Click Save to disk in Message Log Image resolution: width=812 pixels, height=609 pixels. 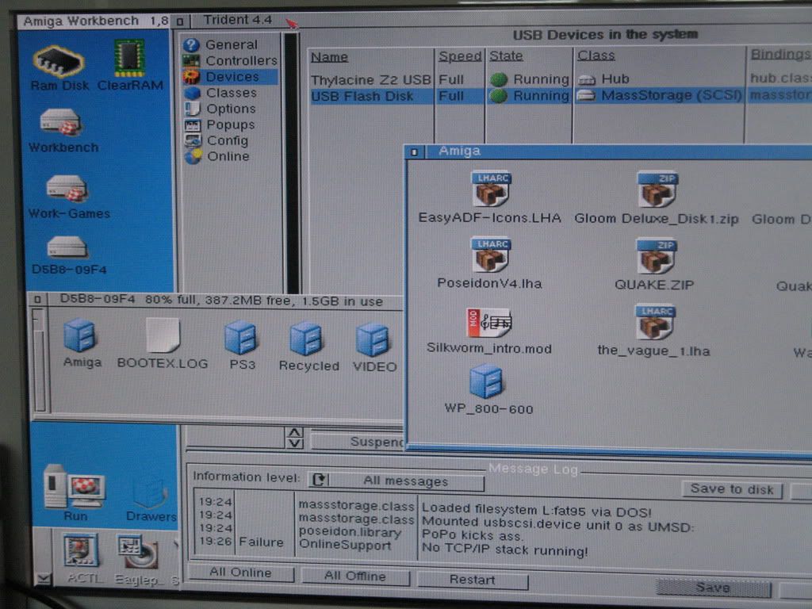731,489
